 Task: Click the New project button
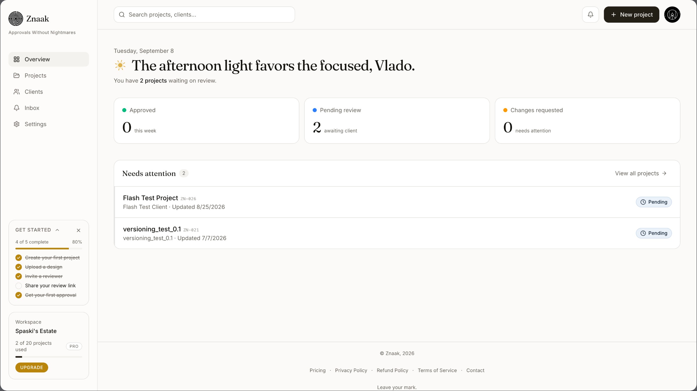click(x=631, y=15)
